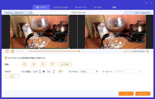Mute the audio speaker icon

(x=148, y=51)
